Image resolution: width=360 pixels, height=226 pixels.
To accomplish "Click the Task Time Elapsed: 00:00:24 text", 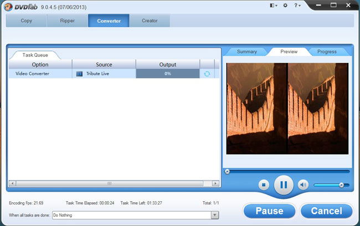I will click(90, 203).
